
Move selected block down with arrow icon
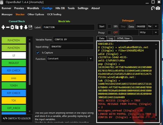pyautogui.click(x=26, y=27)
